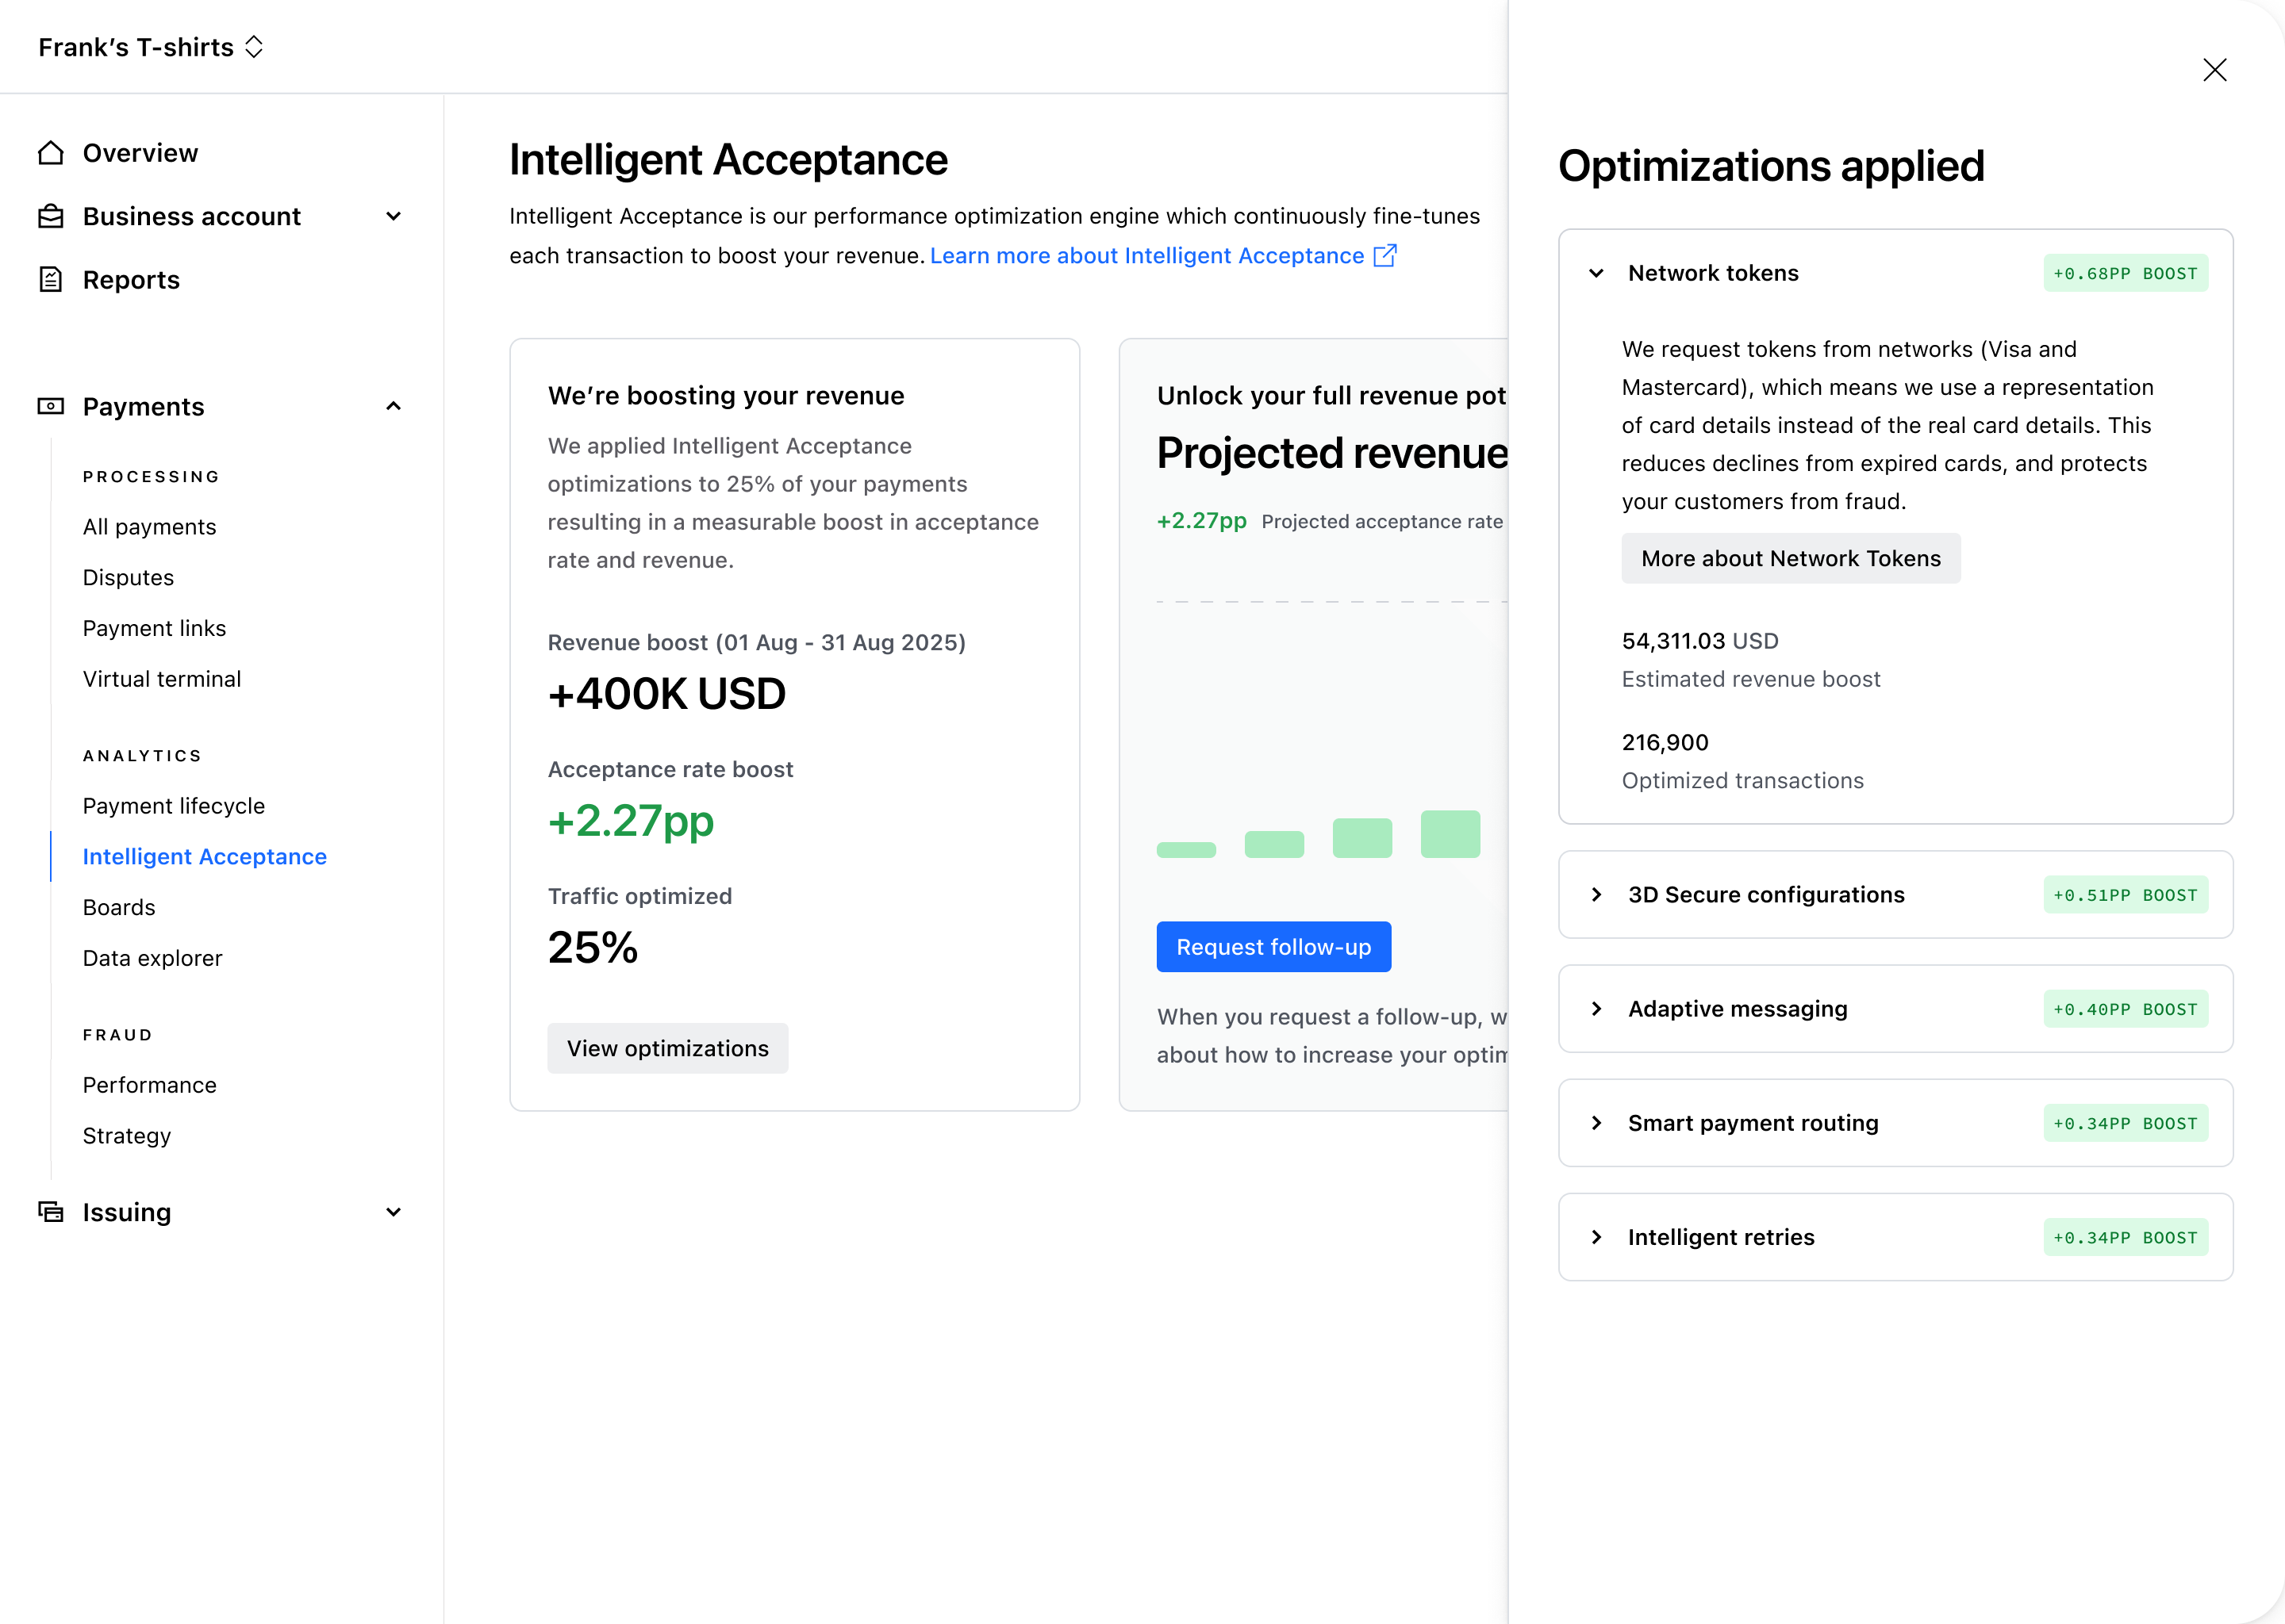Open Data explorer
The image size is (2285, 1624).
[x=152, y=958]
